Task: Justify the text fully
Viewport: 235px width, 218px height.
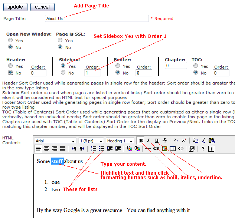Action: click(63, 149)
